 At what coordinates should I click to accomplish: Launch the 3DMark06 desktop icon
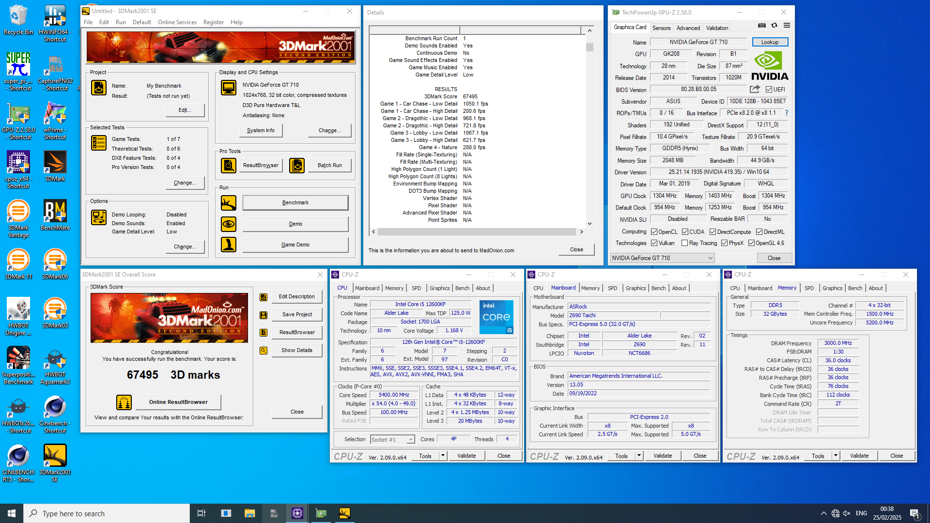pyautogui.click(x=55, y=264)
